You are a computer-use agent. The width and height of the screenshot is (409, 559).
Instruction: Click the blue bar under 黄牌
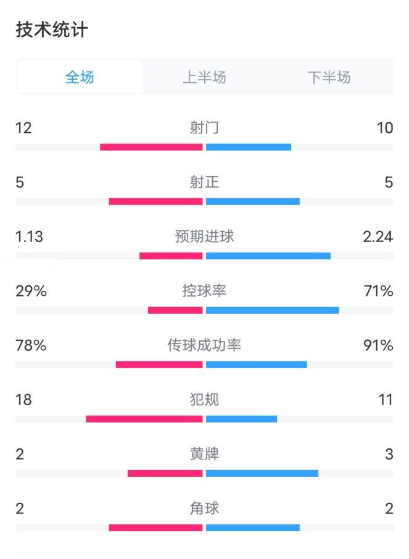coord(262,473)
